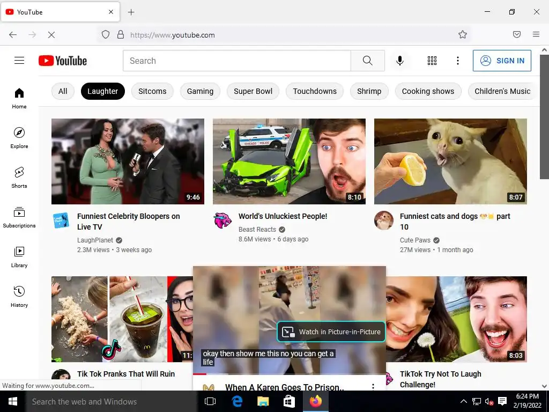Open Firefox Pocket save icon

click(517, 34)
